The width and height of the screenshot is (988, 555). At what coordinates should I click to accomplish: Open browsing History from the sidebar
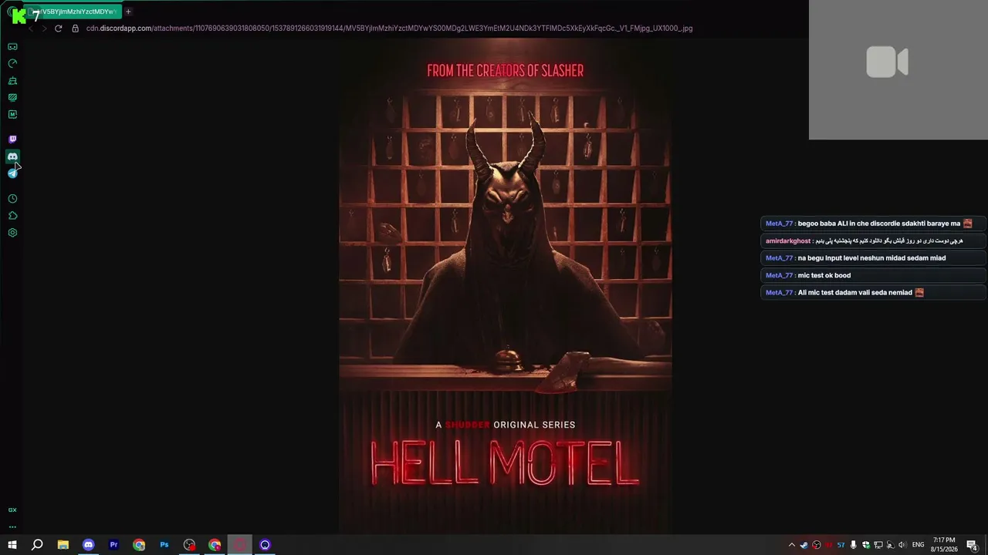[12, 199]
